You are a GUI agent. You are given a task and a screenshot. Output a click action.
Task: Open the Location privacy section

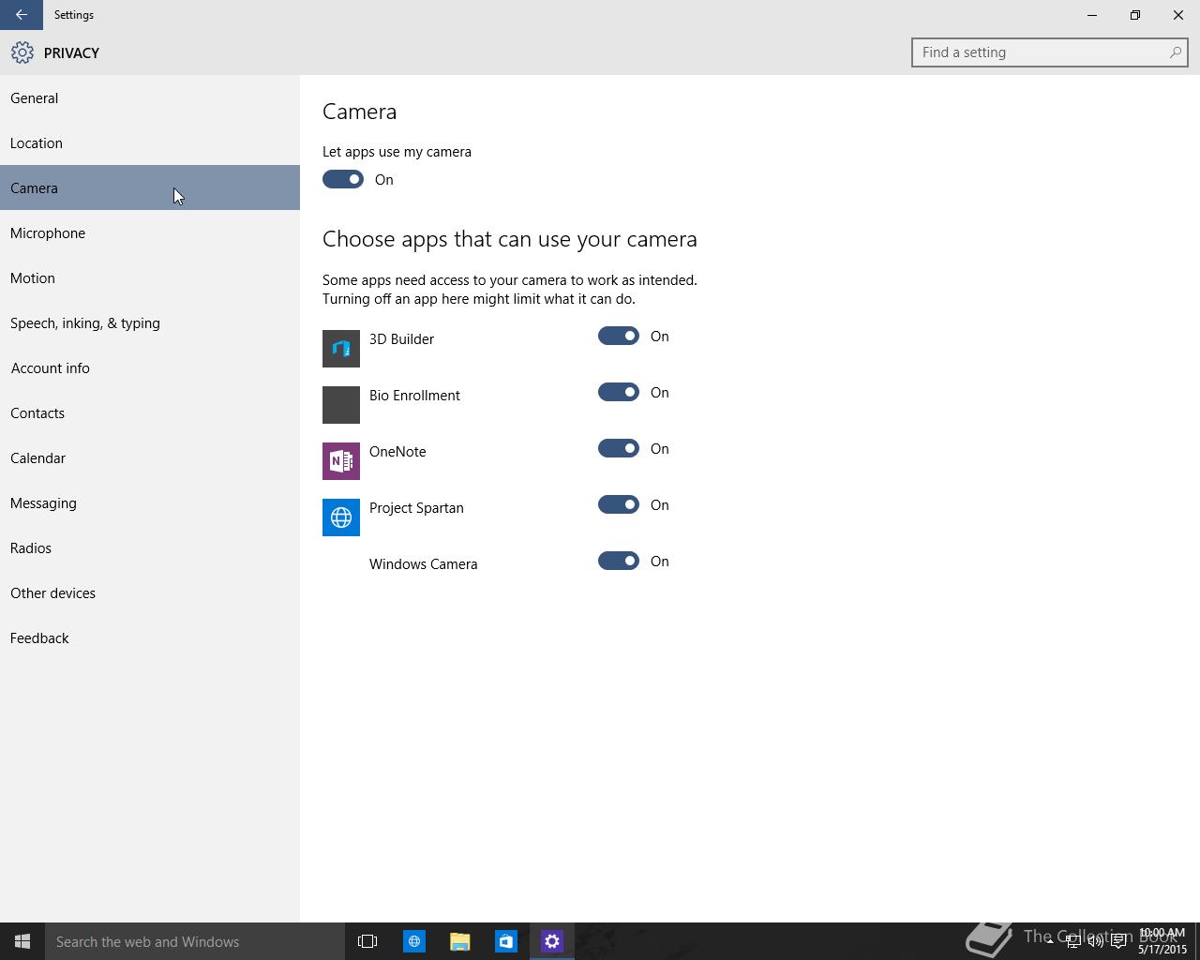click(150, 142)
